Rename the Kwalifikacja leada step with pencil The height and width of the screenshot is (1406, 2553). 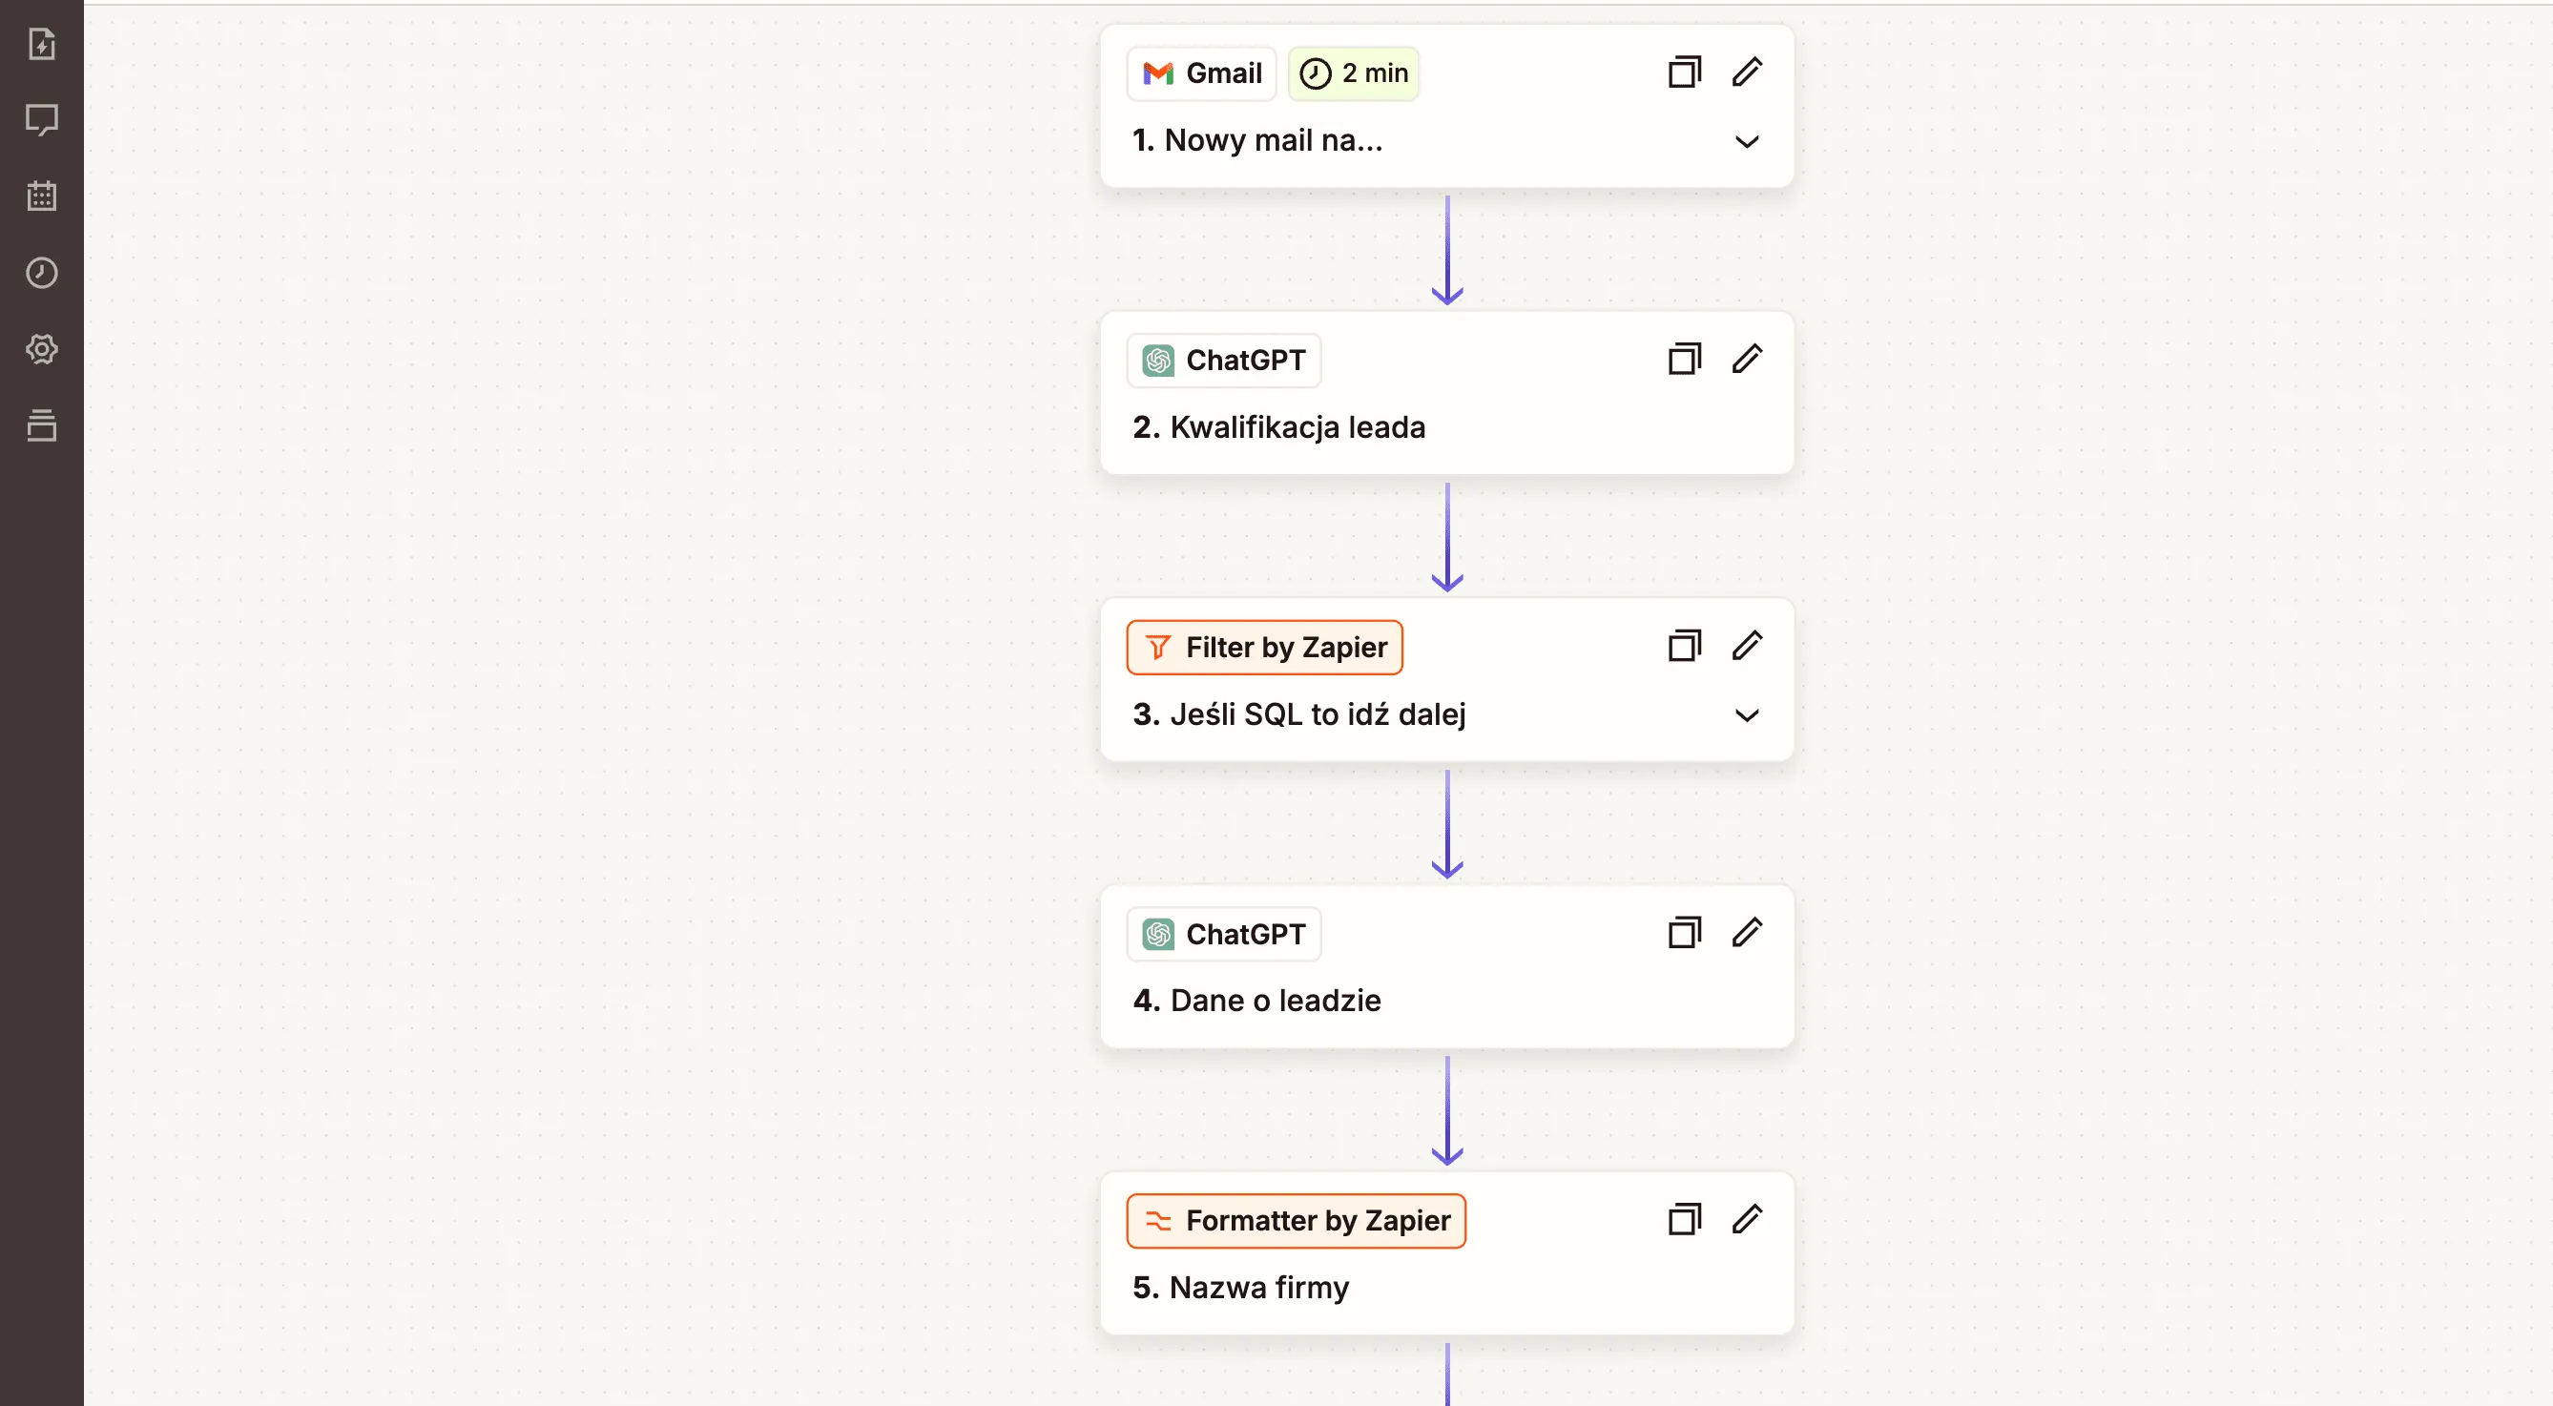[1747, 359]
